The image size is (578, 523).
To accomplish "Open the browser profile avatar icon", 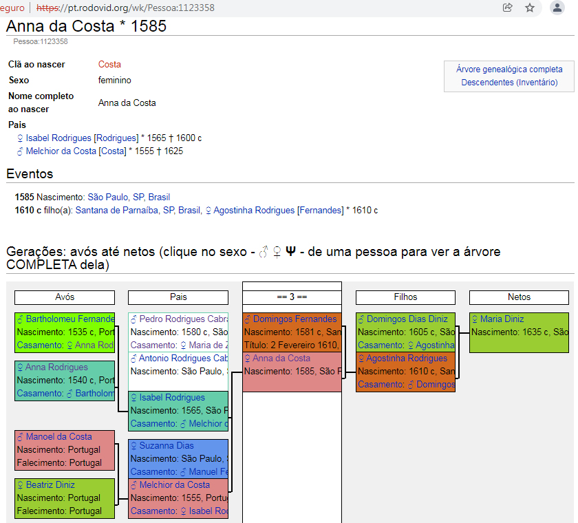I will pyautogui.click(x=557, y=8).
